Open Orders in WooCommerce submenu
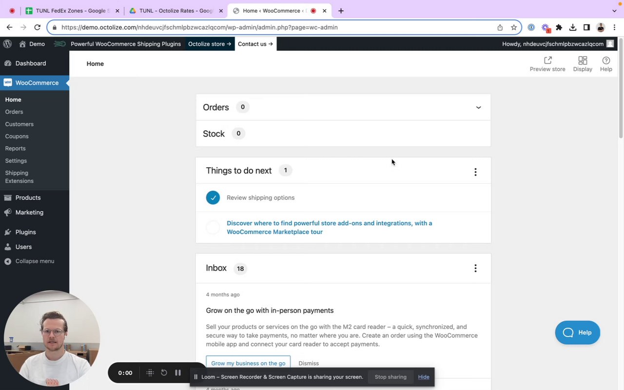 pos(14,112)
